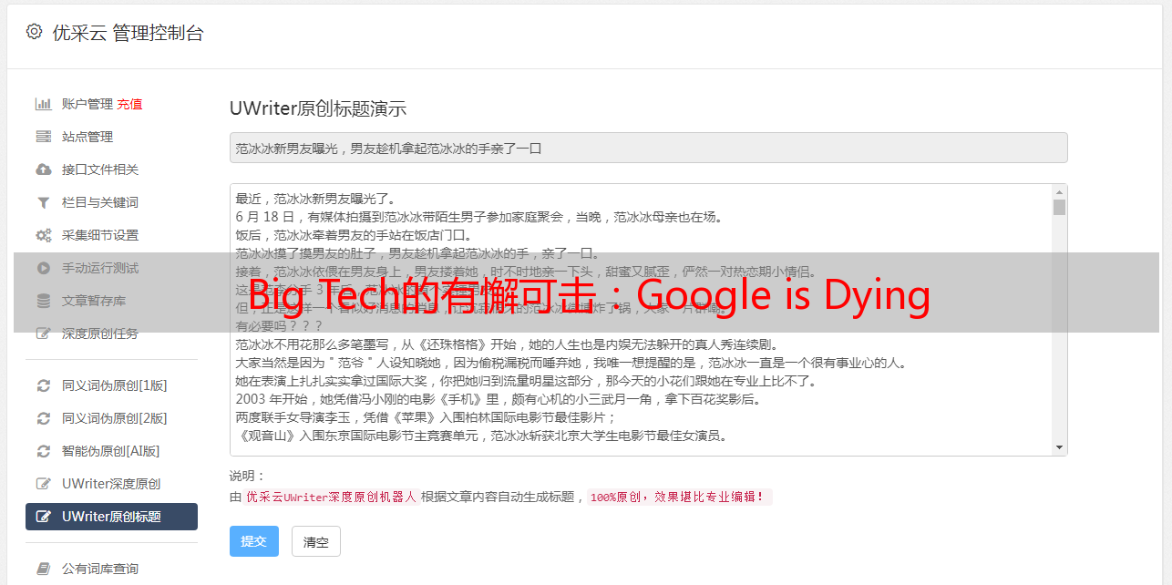Click the cloud upload icon for 接口文件相关

coord(43,169)
